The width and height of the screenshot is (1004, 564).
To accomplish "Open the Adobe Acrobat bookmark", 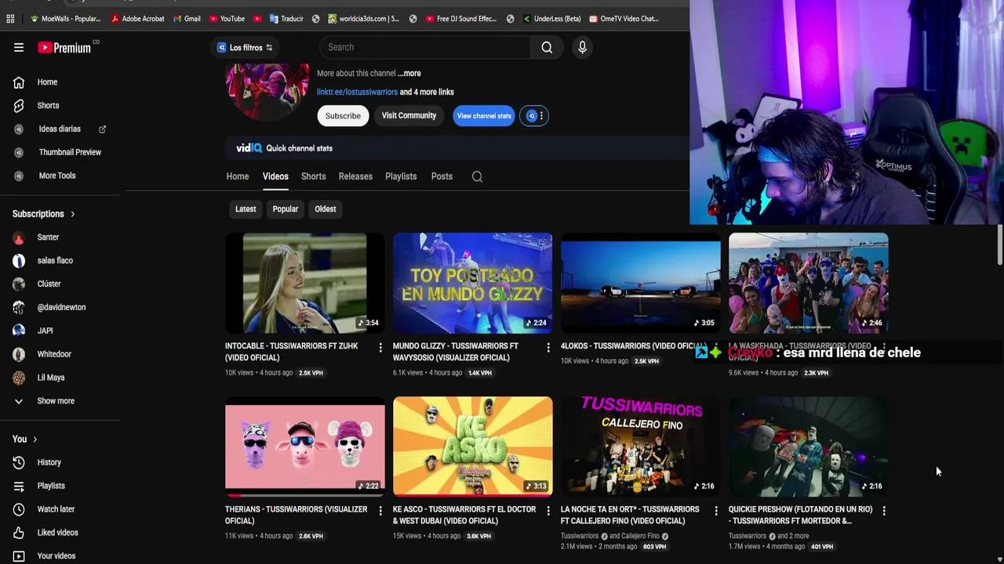I will 138,19.
